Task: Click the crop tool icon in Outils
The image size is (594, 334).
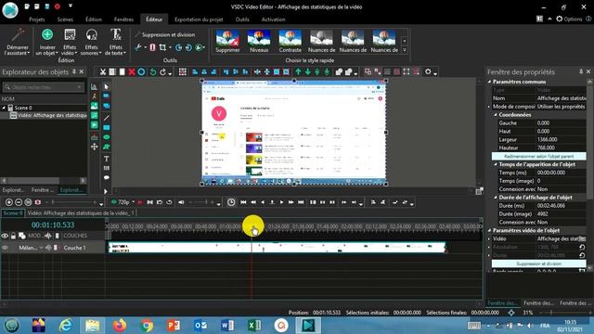Action: 162,47
